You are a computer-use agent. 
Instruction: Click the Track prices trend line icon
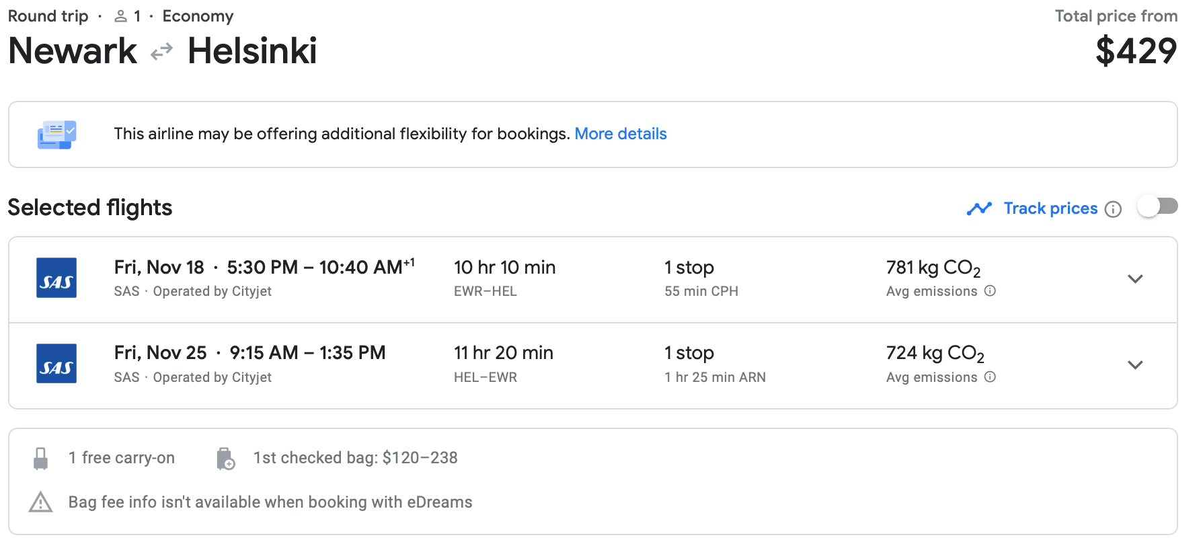979,209
